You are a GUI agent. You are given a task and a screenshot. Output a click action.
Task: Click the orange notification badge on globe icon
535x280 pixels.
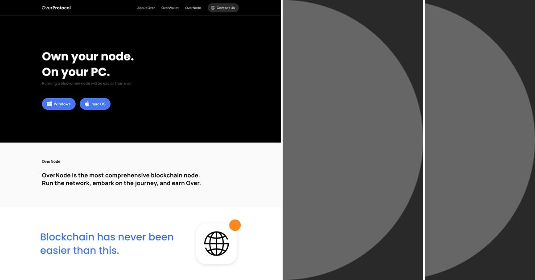point(235,225)
